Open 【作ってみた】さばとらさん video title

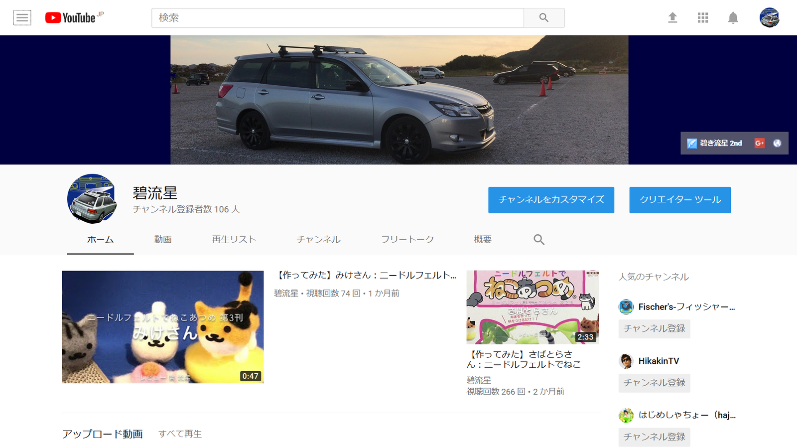524,359
